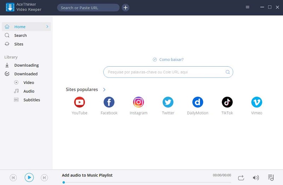
Task: Click the magnifier icon in the center search box
Action: [227, 72]
